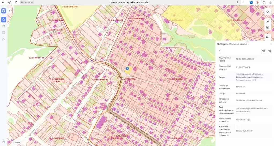This screenshot has width=274, height=146.
Task: Open the browser three-dot menu
Action: (x=244, y=2)
